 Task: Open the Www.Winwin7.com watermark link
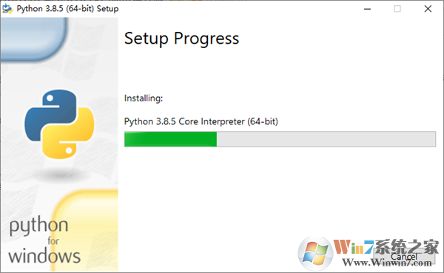(x=387, y=263)
